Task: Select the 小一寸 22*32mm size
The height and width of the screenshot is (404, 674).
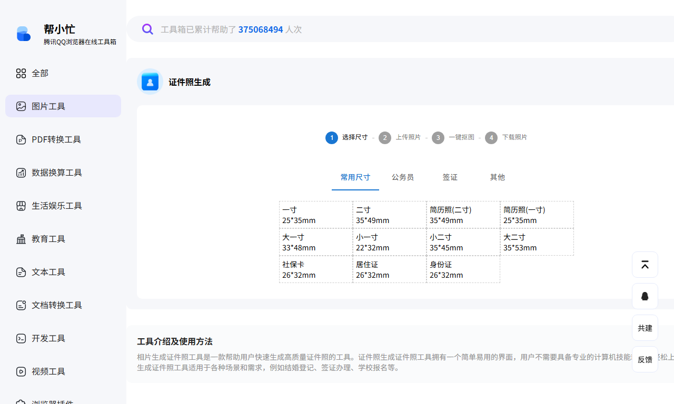Action: [x=390, y=242]
